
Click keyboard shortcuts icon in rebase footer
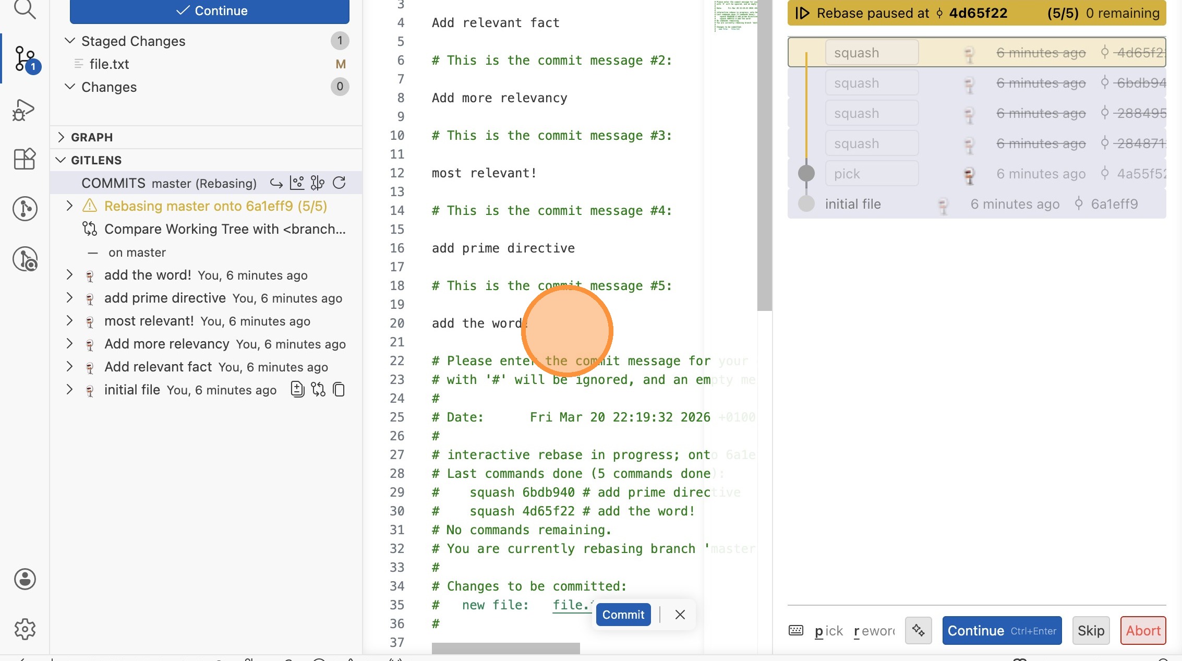(796, 630)
